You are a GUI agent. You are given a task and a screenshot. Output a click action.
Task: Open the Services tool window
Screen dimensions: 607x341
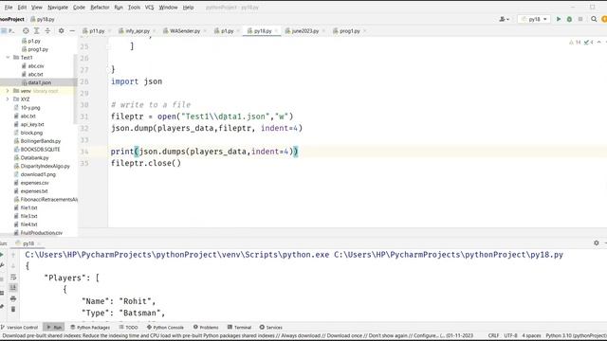[271, 327]
